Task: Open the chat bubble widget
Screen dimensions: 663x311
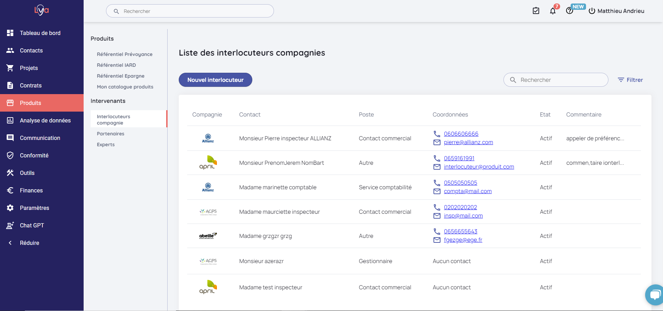Action: [x=655, y=295]
